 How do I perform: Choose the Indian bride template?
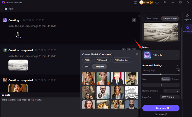click(89, 78)
